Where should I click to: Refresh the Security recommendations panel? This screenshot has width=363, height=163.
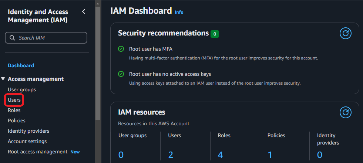(345, 33)
